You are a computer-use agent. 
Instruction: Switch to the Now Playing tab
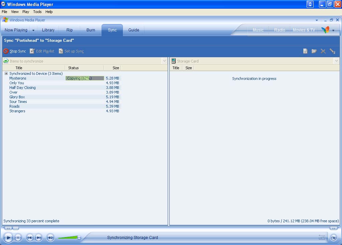tap(16, 30)
